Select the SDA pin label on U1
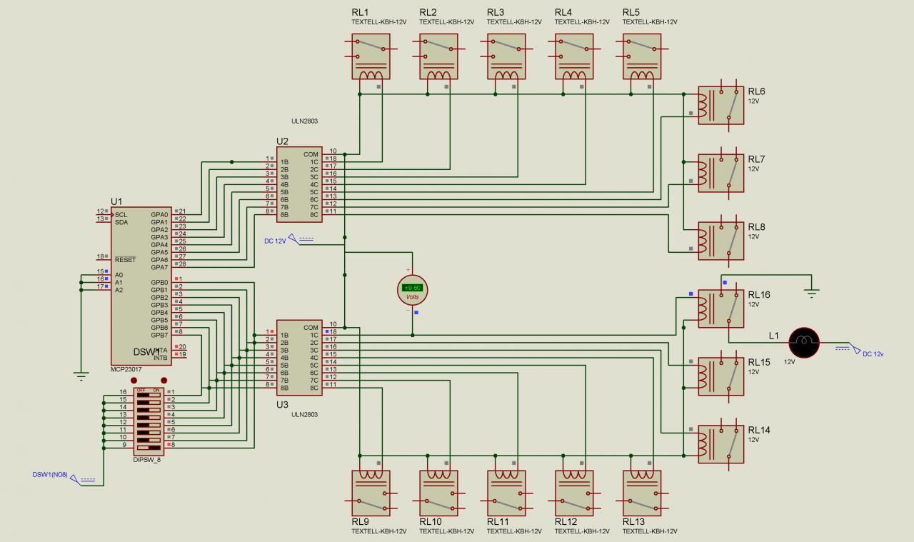Viewport: 914px width, 542px height. [x=121, y=222]
